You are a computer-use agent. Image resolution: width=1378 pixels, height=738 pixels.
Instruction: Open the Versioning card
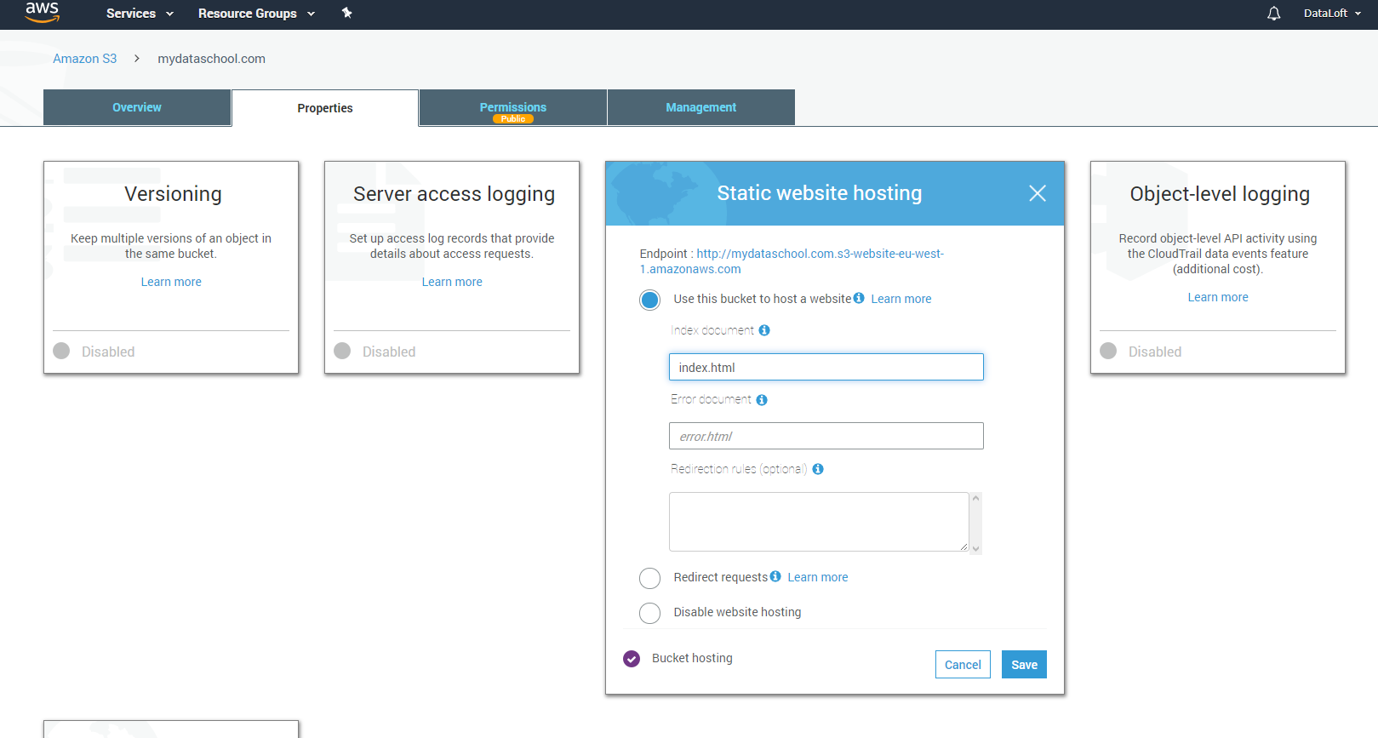(x=171, y=267)
